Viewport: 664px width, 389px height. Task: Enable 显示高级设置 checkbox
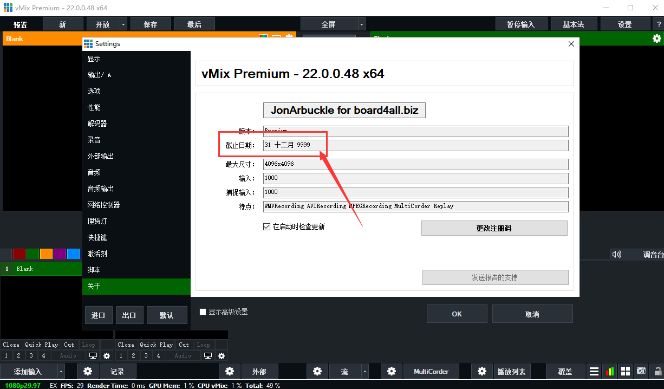pos(203,312)
